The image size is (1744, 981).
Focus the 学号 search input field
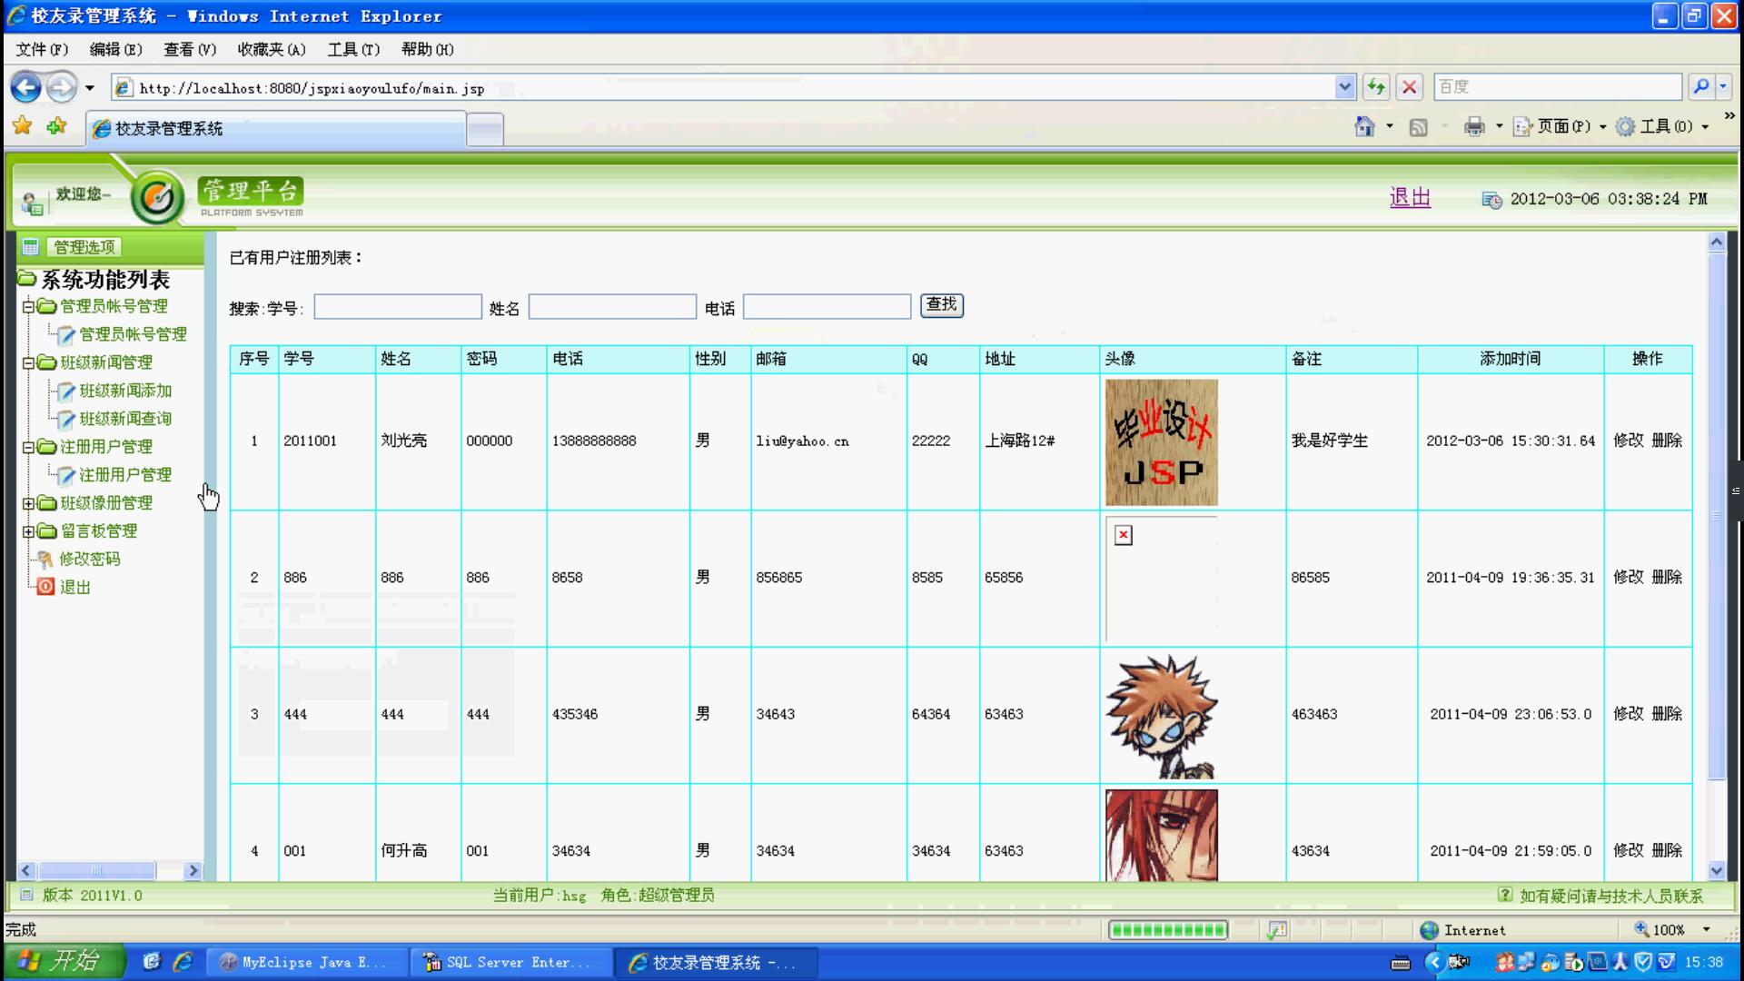pyautogui.click(x=398, y=307)
